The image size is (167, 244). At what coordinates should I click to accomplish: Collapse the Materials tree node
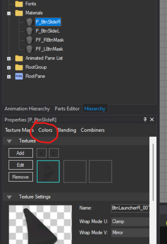click(x=9, y=14)
